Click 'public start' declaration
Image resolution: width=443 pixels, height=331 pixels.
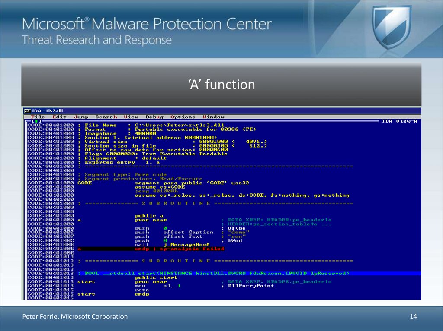156,278
